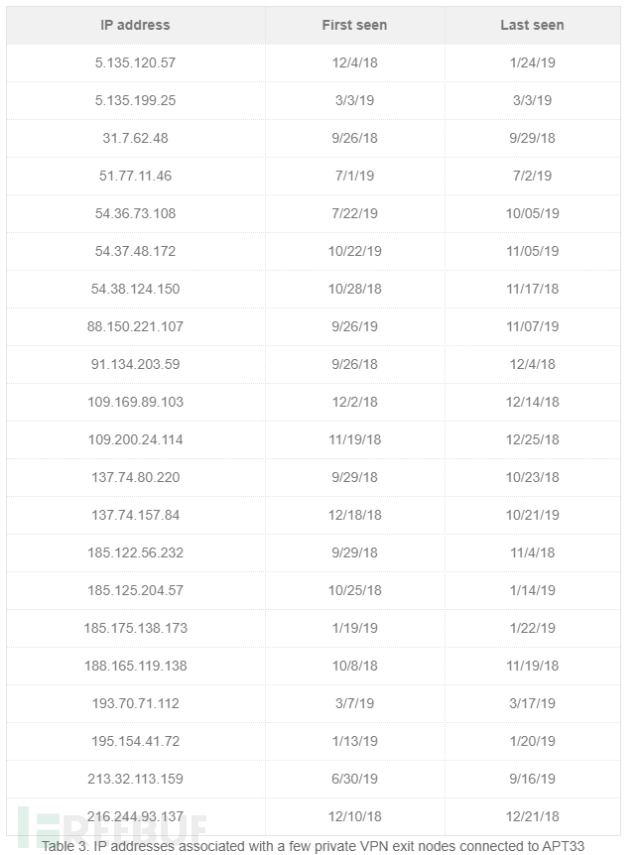Select last seen date 12/25/18

click(x=532, y=439)
